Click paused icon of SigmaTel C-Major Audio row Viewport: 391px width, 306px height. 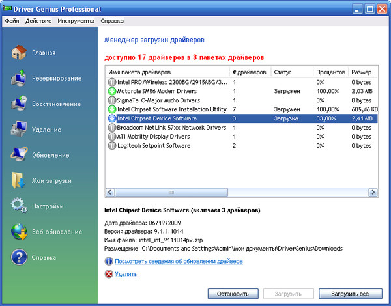(112, 100)
